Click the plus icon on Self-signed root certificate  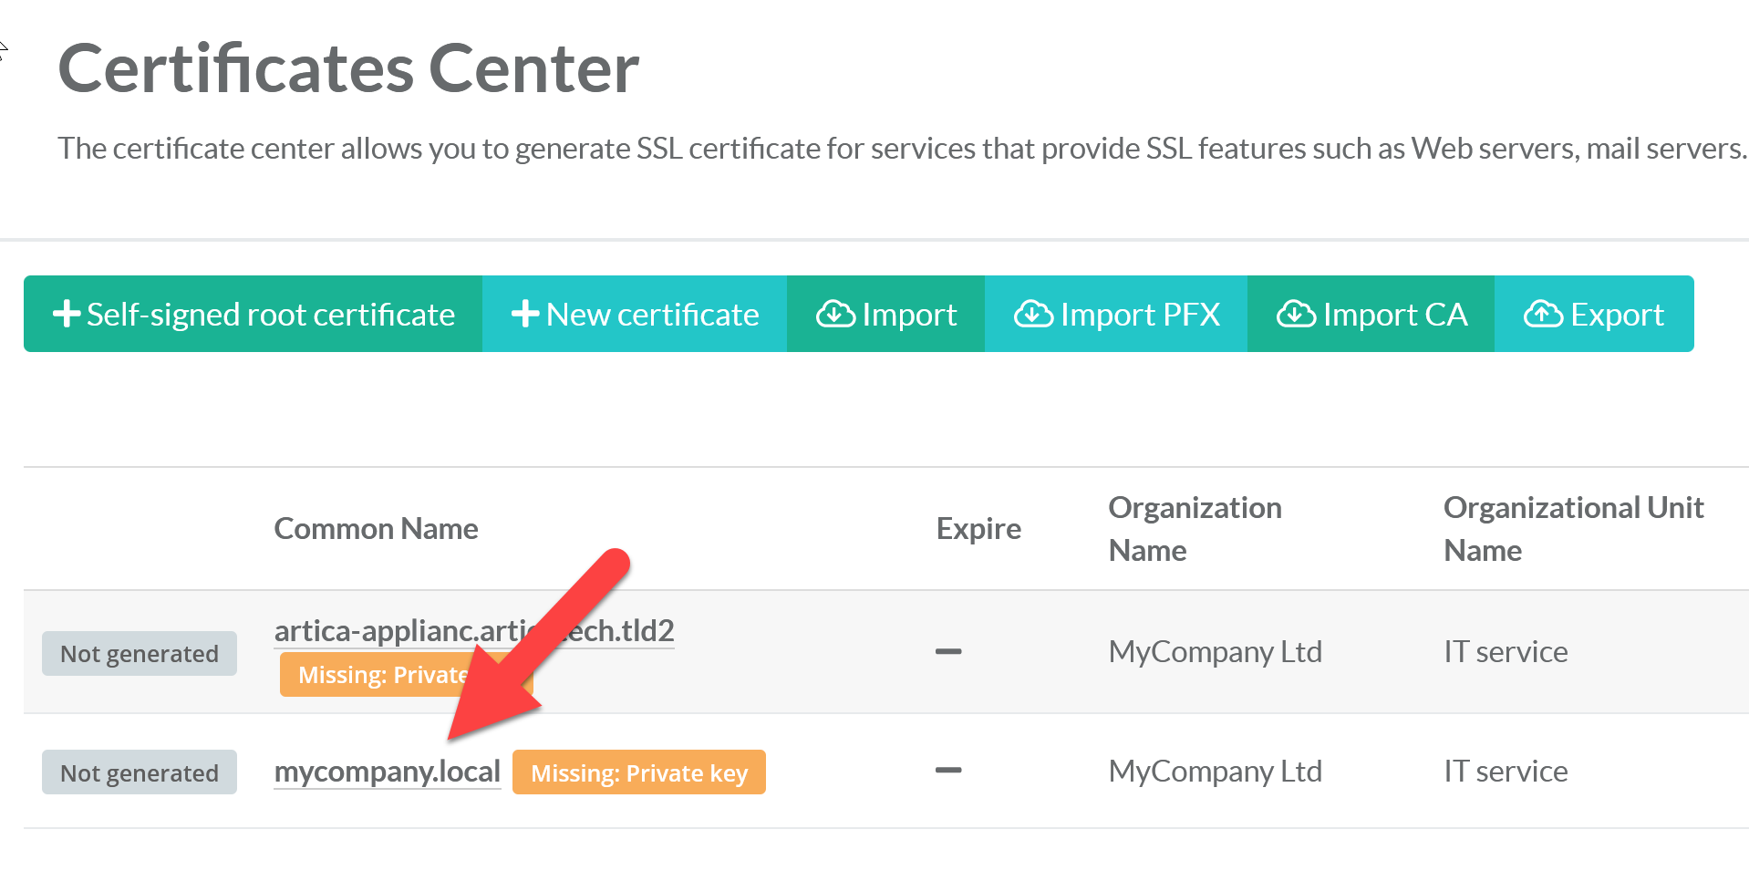67,314
